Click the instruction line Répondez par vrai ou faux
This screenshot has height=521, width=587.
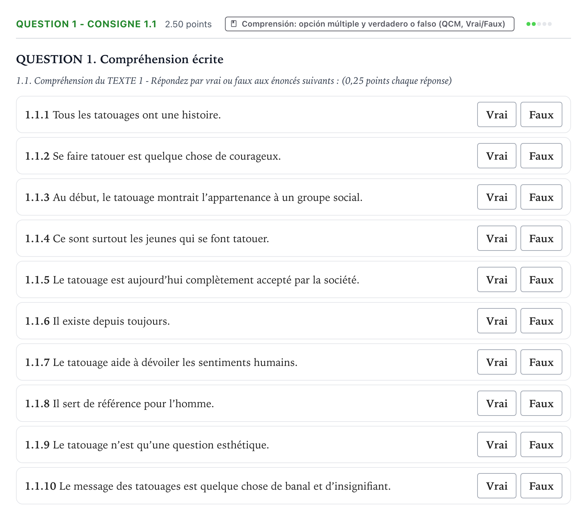click(x=234, y=81)
